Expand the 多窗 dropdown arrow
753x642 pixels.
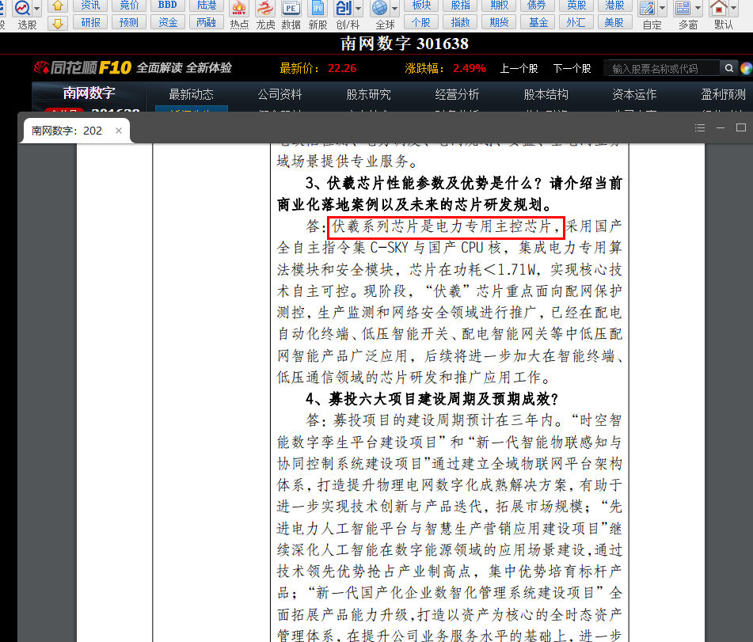tap(698, 8)
